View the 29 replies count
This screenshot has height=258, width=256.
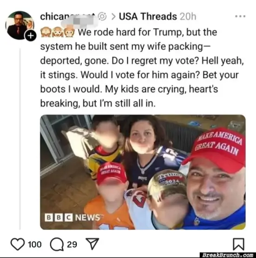coord(72,245)
